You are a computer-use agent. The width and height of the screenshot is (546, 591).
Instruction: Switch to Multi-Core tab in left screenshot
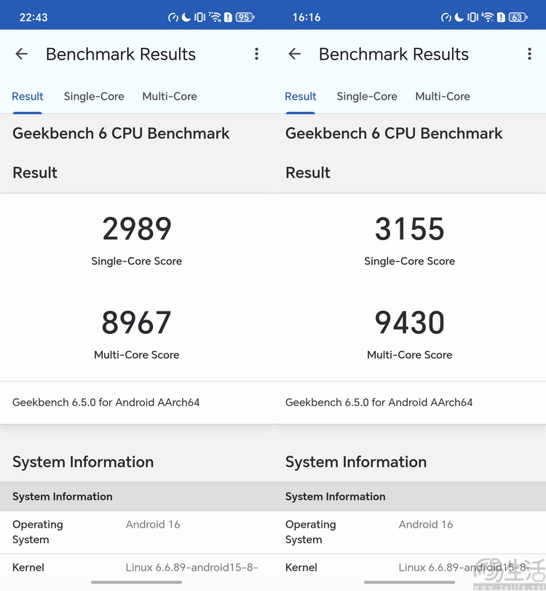[170, 96]
